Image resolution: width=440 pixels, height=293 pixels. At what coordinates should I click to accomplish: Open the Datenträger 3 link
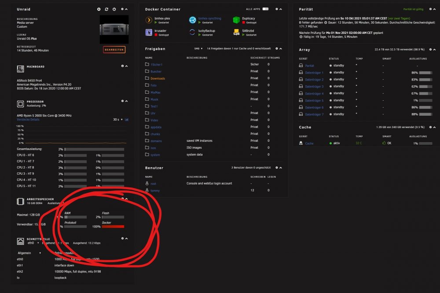point(314,86)
